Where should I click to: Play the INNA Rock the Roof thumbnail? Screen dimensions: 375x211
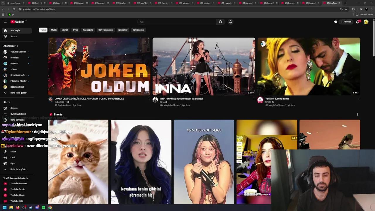[204, 66]
